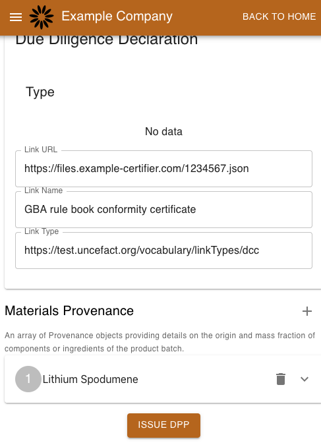Open the hamburger navigation menu
This screenshot has width=321, height=443.
point(16,17)
